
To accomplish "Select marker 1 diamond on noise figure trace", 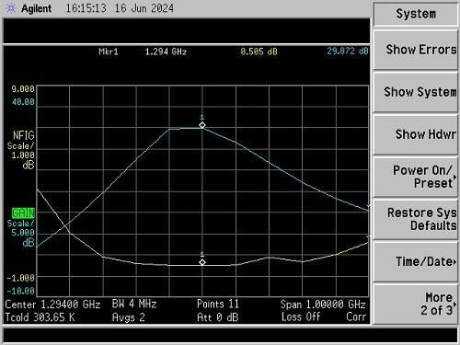I will tap(202, 262).
